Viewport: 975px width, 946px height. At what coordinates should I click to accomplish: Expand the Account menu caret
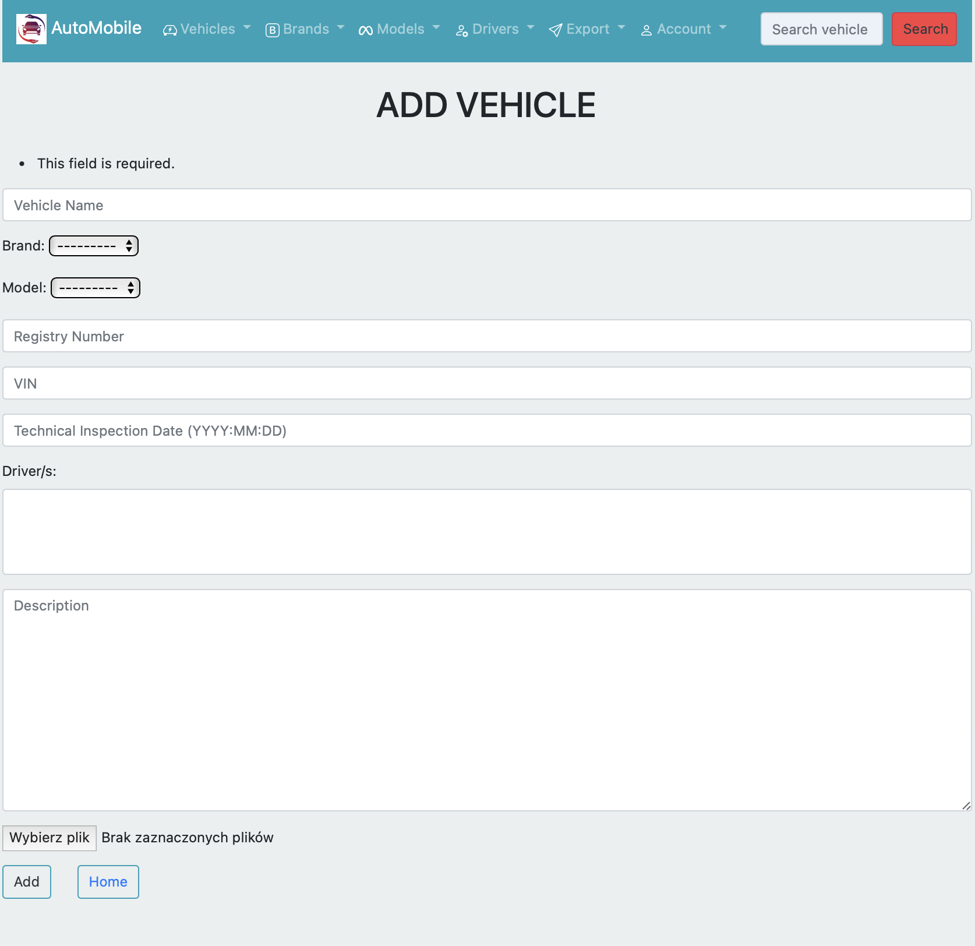click(x=723, y=27)
